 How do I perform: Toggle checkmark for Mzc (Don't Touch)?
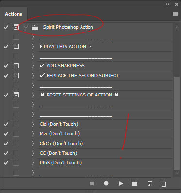6,134
